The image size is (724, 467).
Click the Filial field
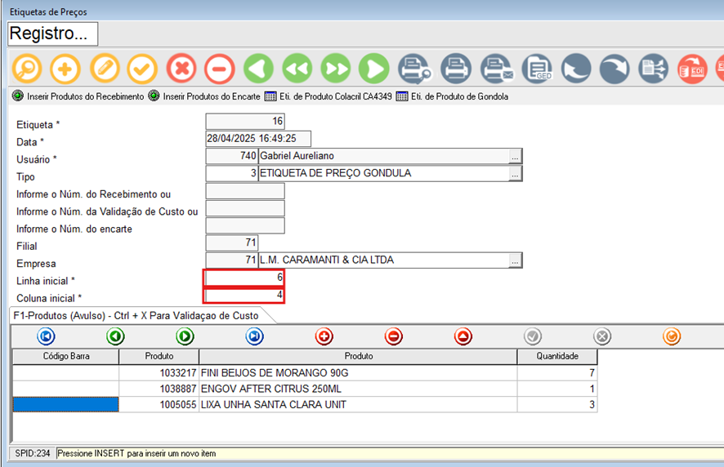pos(232,242)
